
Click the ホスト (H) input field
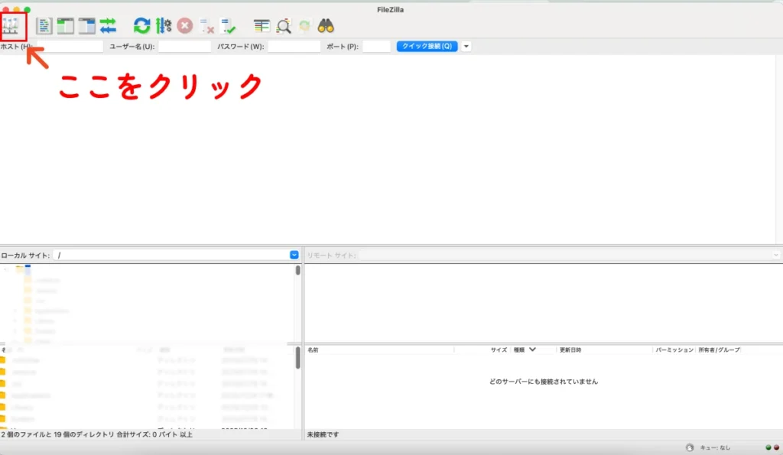(x=70, y=47)
